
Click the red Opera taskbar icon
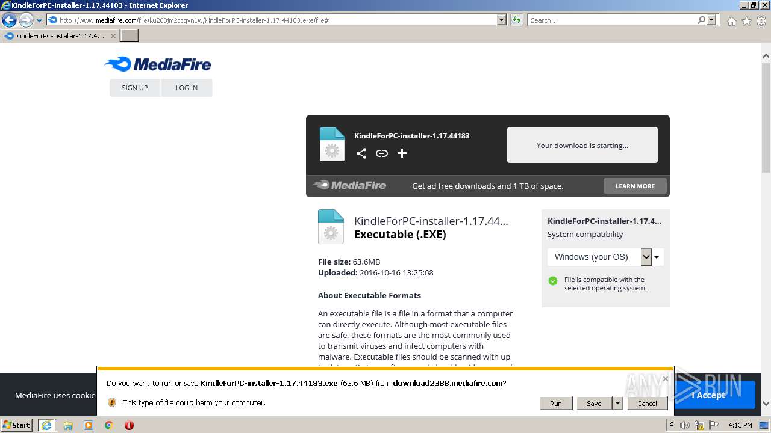coord(129,425)
